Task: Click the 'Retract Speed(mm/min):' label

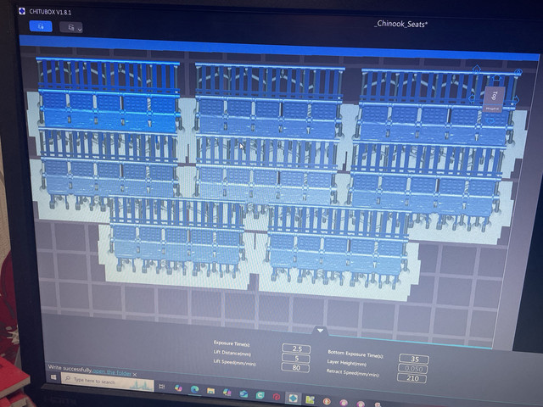Action: point(353,373)
